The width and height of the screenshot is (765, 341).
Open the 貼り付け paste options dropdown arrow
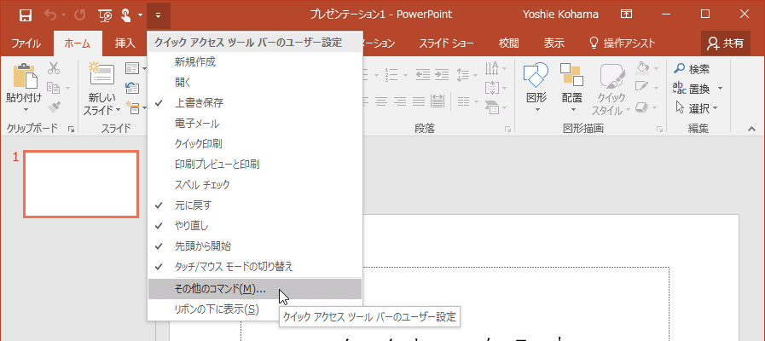25,111
